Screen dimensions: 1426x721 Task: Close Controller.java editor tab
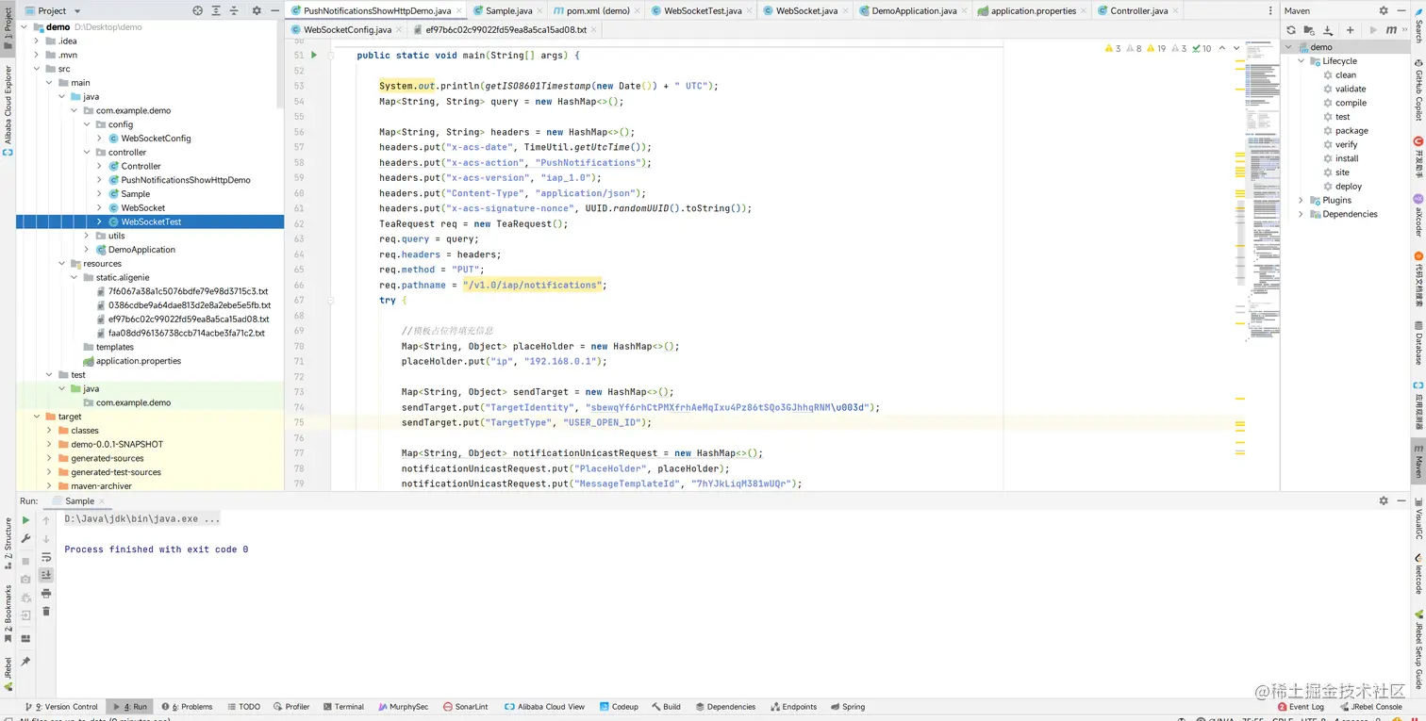(1175, 11)
